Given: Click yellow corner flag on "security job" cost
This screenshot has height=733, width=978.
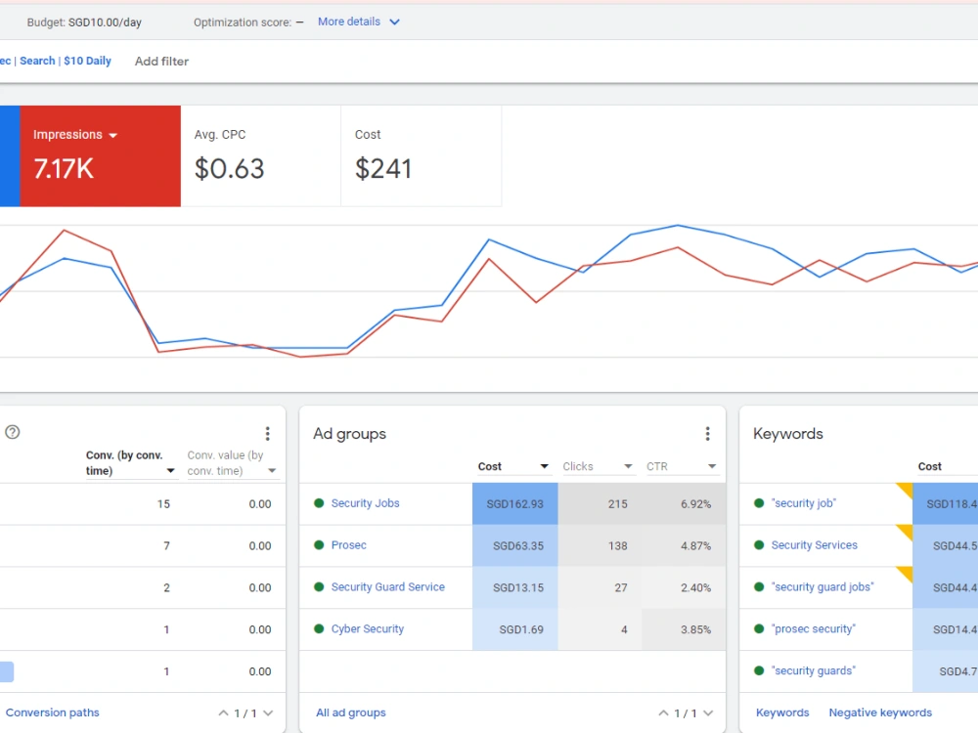Looking at the screenshot, I should pyautogui.click(x=907, y=490).
